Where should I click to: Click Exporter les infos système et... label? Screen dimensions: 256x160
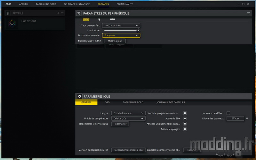point(164,150)
